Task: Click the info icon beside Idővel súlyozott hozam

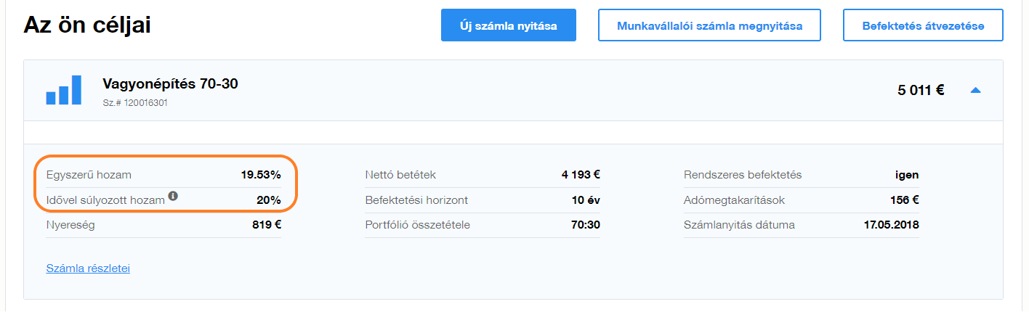Action: coord(174,196)
